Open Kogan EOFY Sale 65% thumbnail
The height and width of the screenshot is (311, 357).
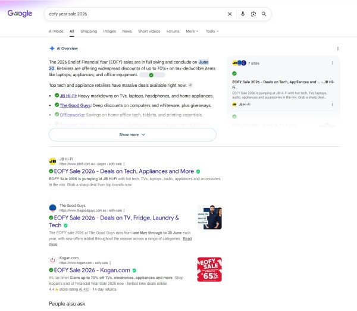pyautogui.click(x=209, y=269)
